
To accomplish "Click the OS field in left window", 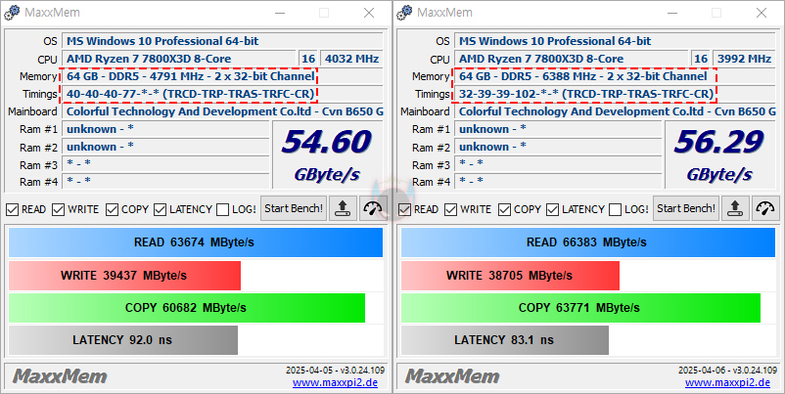I will 222,41.
